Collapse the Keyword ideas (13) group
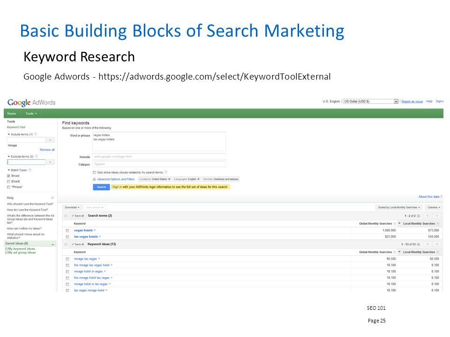Image resolution: width=450 pixels, height=337 pixels. tap(66, 244)
